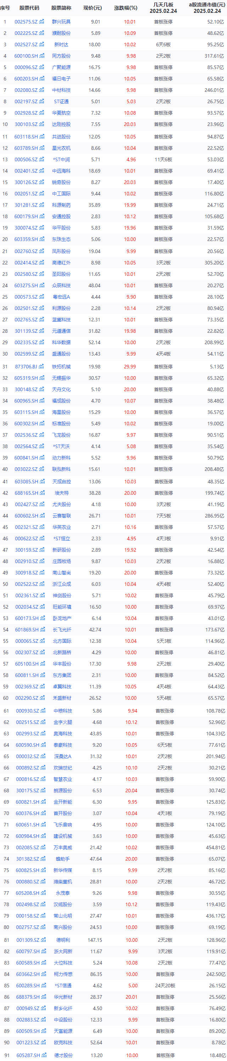Select the 147.15 price cell

pyautogui.click(x=95, y=940)
